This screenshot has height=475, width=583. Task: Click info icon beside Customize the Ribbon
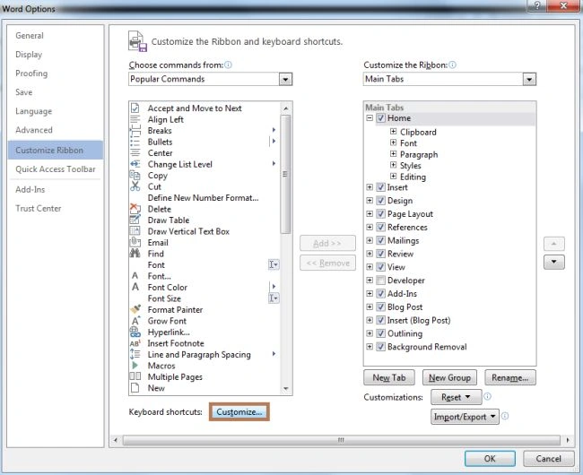point(452,65)
